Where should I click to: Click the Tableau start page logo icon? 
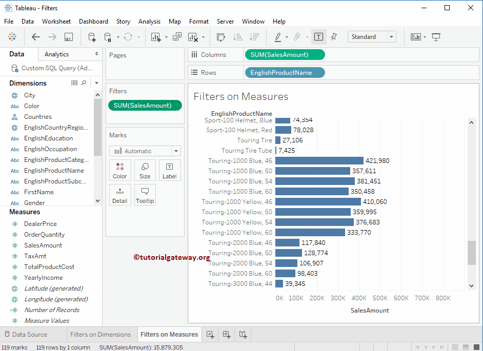click(x=12, y=37)
